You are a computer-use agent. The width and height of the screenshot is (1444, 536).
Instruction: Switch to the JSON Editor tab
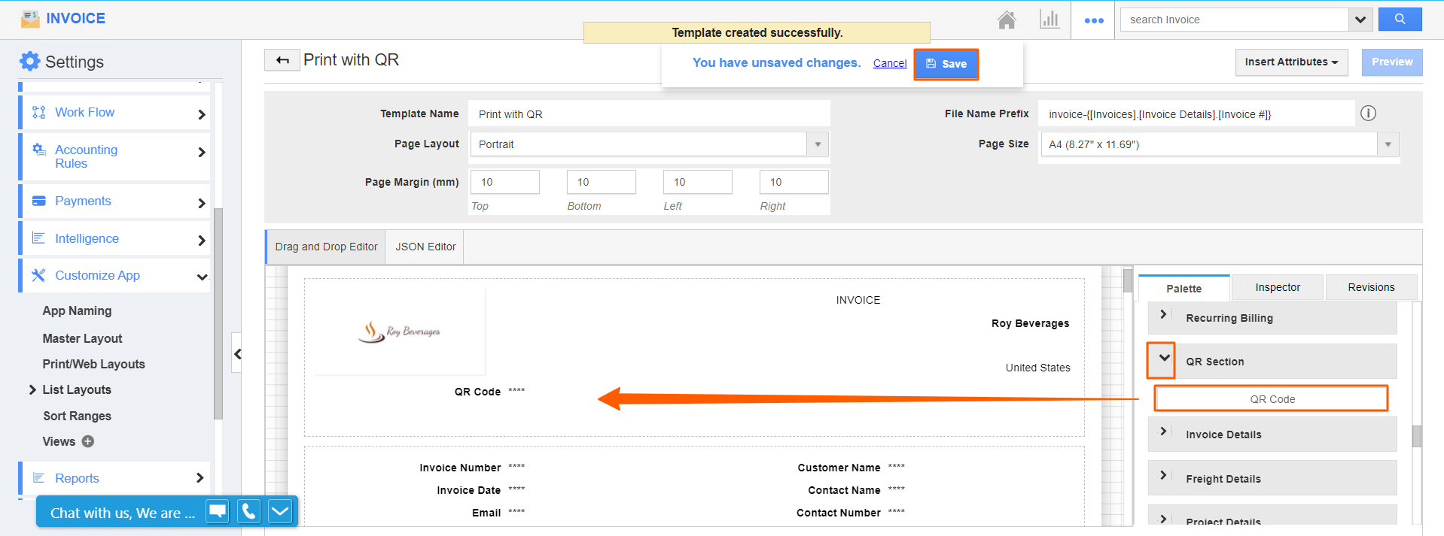pyautogui.click(x=425, y=247)
